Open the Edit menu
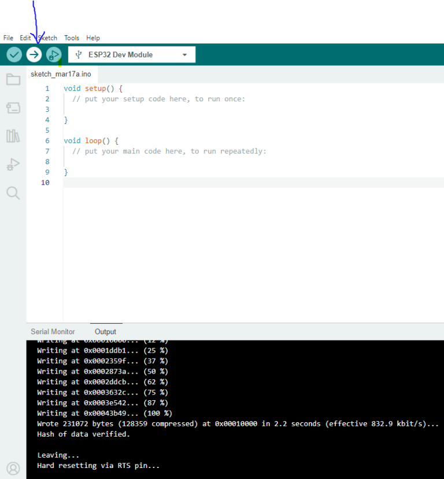 pyautogui.click(x=25, y=38)
